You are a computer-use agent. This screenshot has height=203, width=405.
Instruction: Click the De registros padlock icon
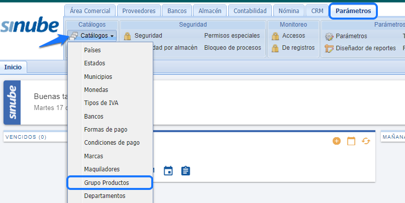coord(275,48)
